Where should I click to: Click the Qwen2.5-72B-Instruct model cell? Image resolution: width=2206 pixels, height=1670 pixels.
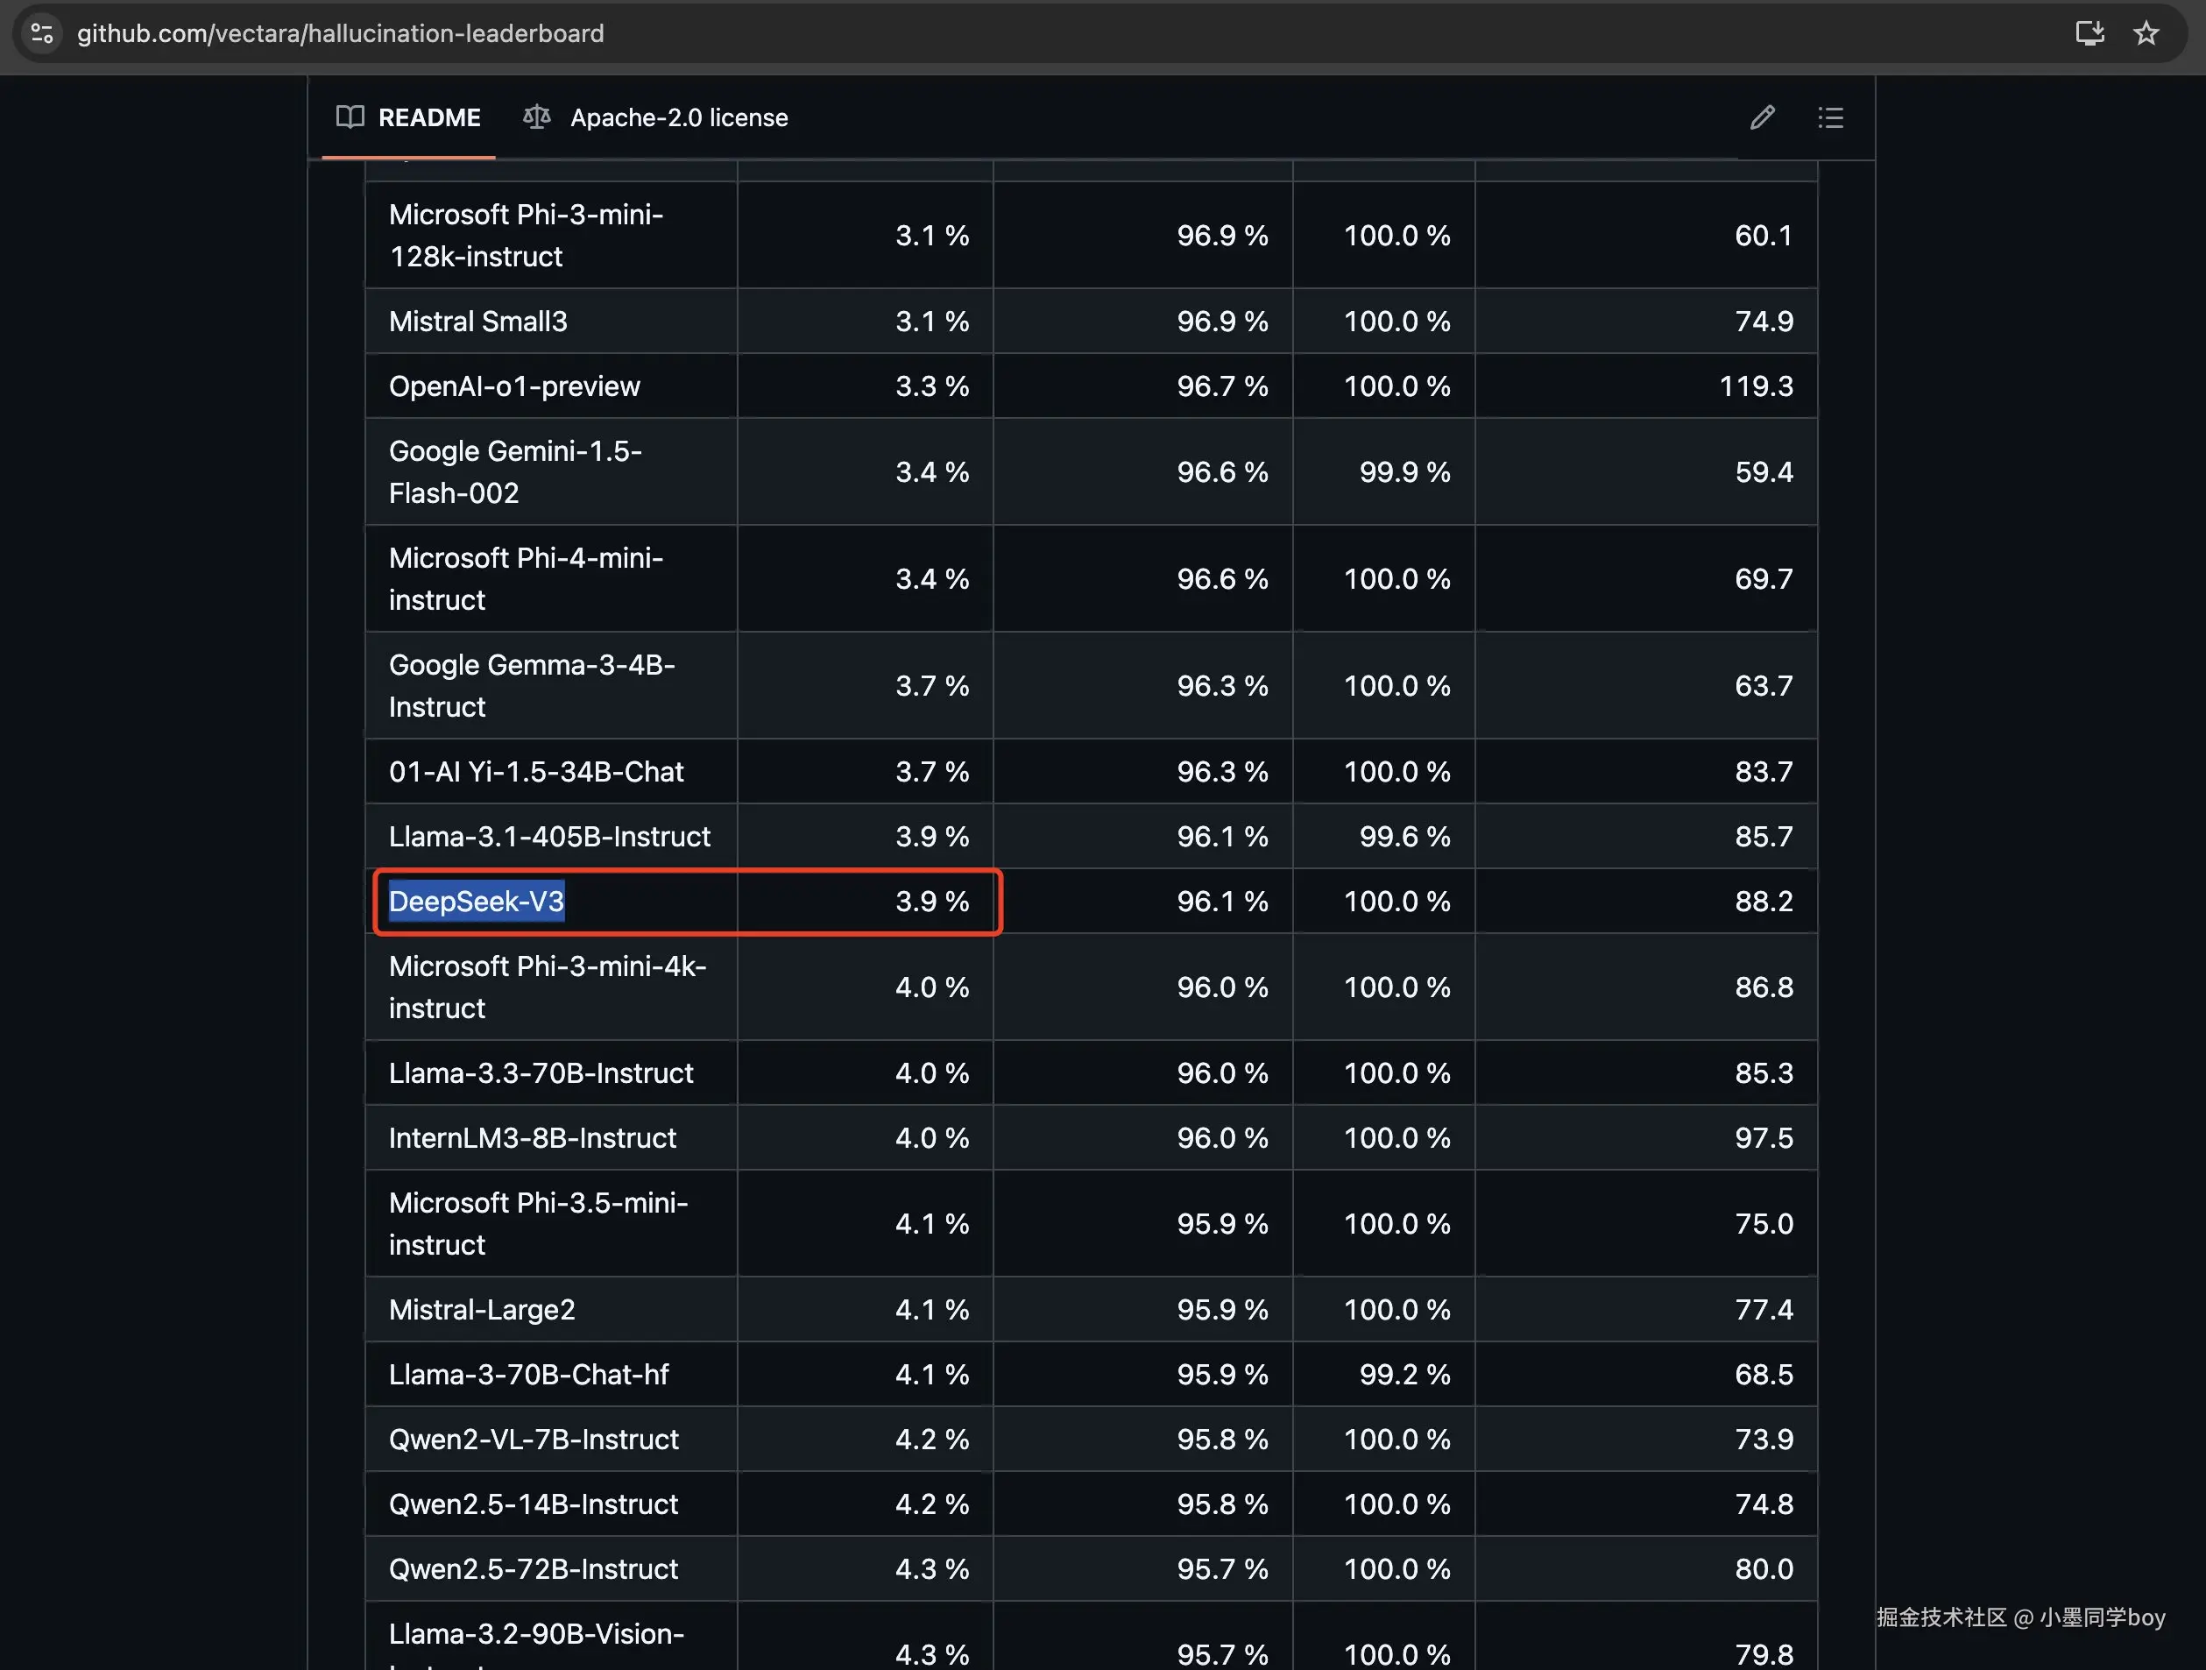533,1568
